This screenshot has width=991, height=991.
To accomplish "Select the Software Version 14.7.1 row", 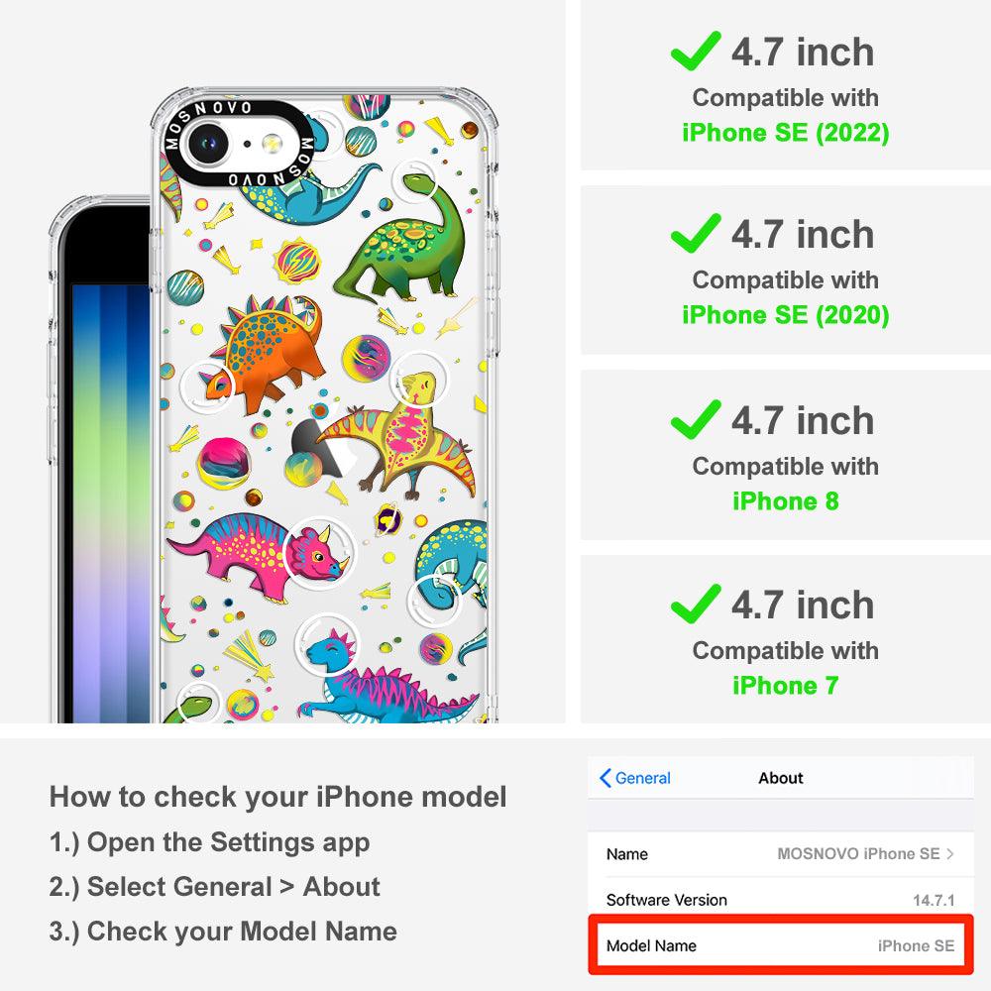I will pyautogui.click(x=781, y=900).
